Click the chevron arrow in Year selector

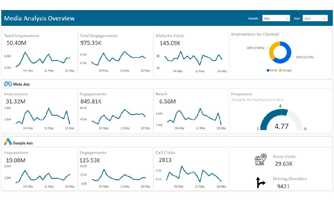(x=324, y=18)
